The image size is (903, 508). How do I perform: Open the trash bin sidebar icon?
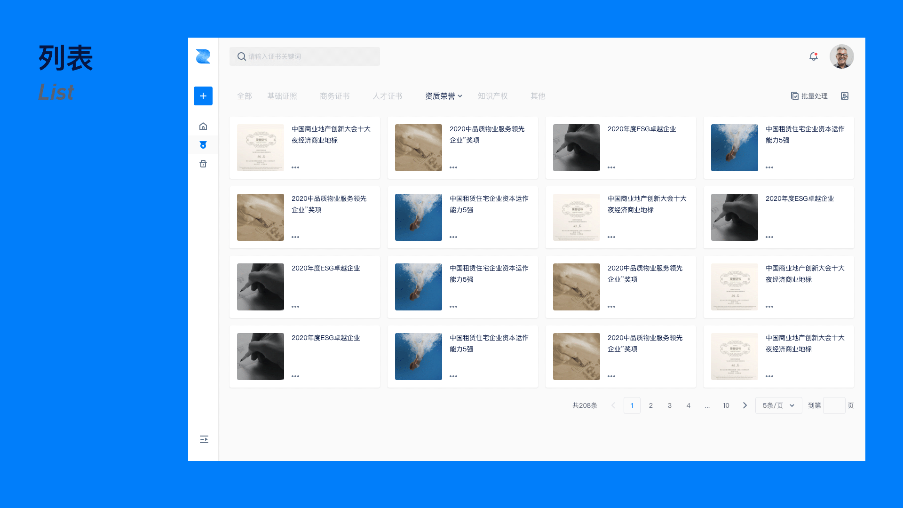[203, 164]
